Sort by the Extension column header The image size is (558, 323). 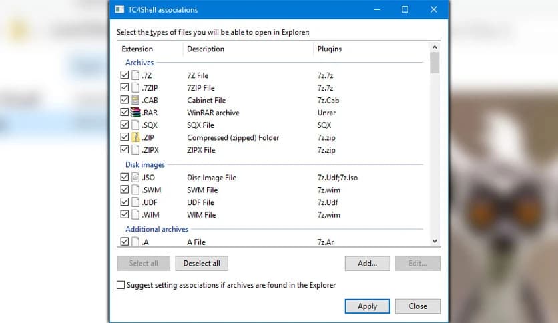(x=137, y=49)
